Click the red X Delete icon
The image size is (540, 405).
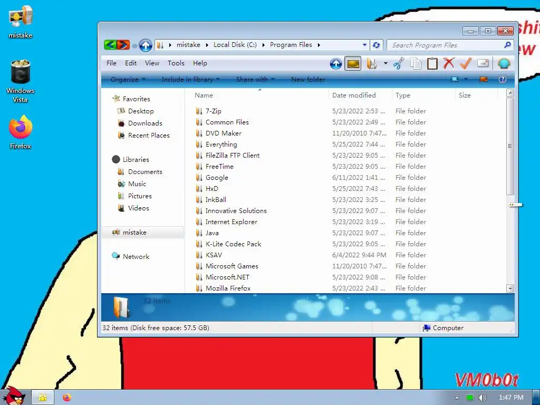tap(449, 63)
